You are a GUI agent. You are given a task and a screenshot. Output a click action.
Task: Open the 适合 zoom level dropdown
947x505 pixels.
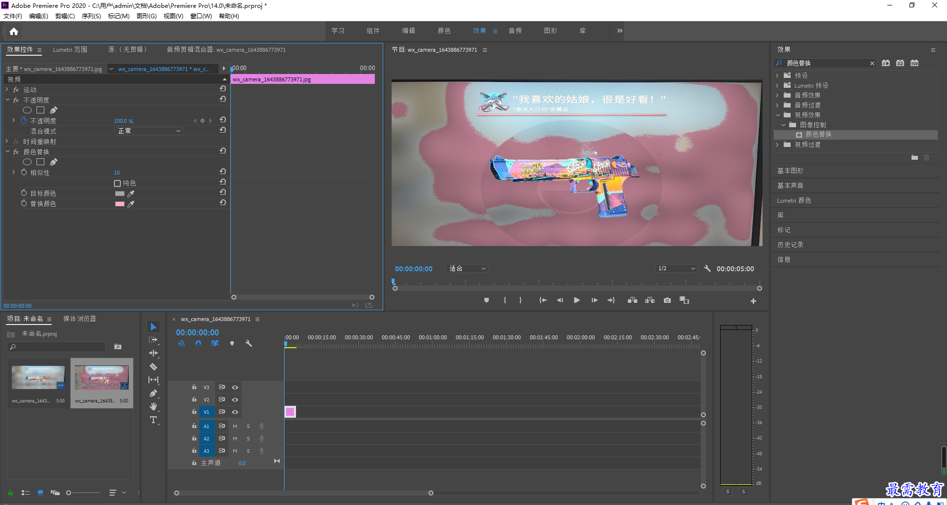pyautogui.click(x=467, y=268)
